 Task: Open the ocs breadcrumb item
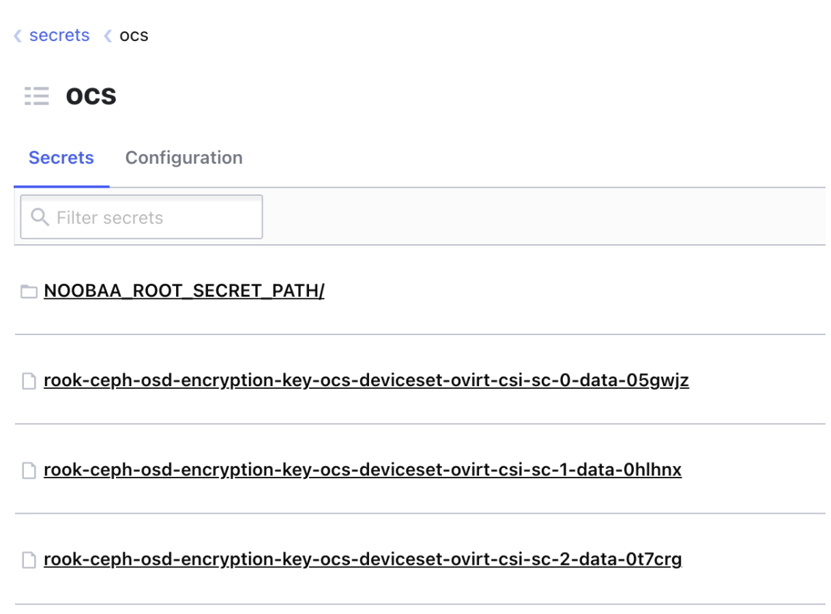[134, 36]
